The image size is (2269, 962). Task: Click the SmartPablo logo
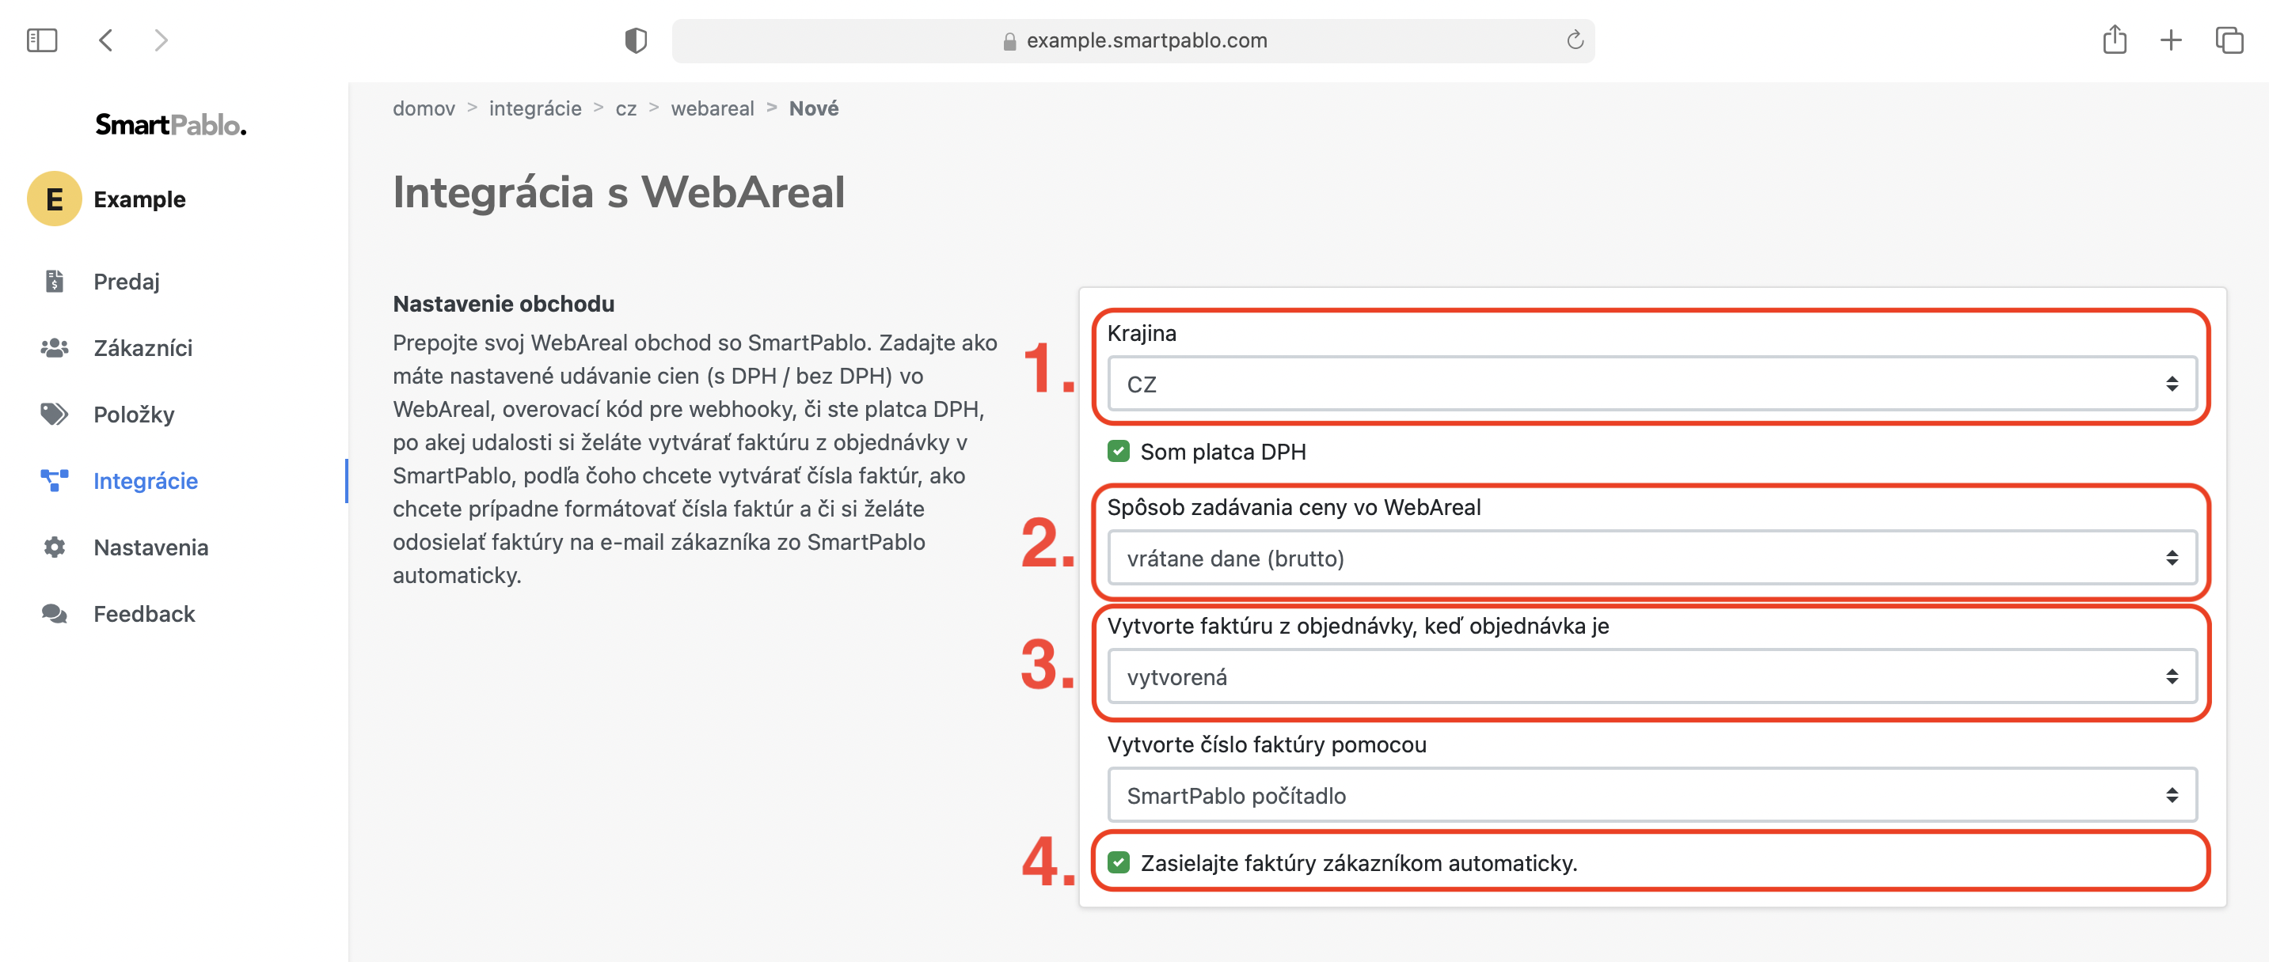coord(171,125)
